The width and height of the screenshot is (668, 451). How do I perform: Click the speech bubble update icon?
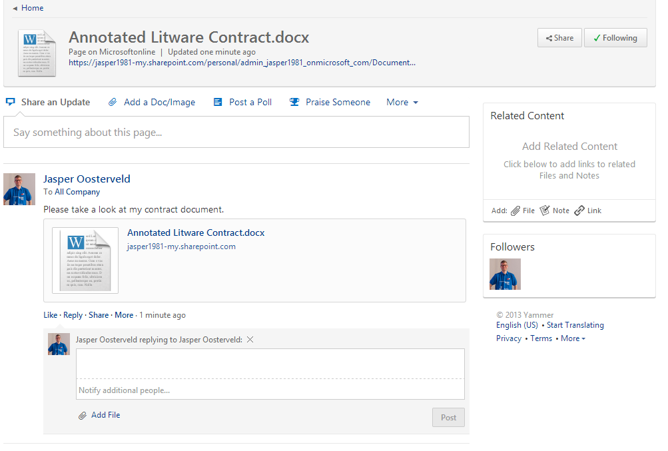pyautogui.click(x=11, y=102)
